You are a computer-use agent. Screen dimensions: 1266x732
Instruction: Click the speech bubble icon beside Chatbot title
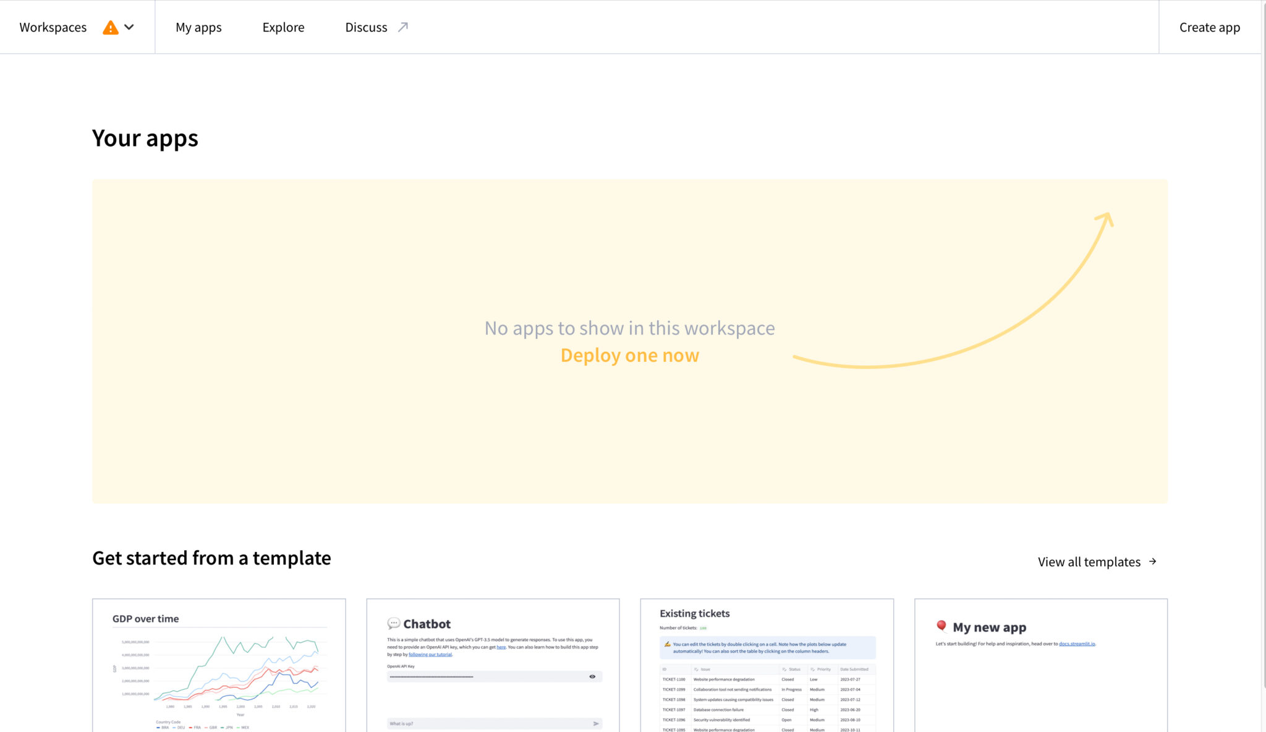click(393, 624)
